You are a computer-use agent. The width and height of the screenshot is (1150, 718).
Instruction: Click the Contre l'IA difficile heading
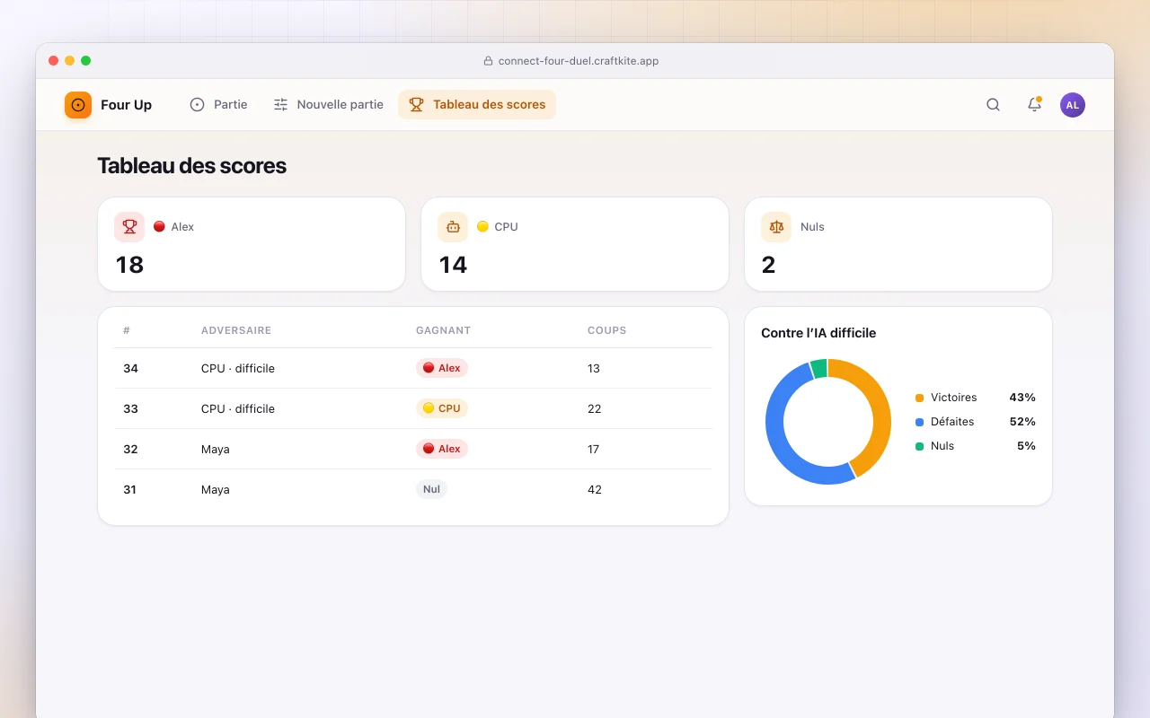(x=818, y=333)
